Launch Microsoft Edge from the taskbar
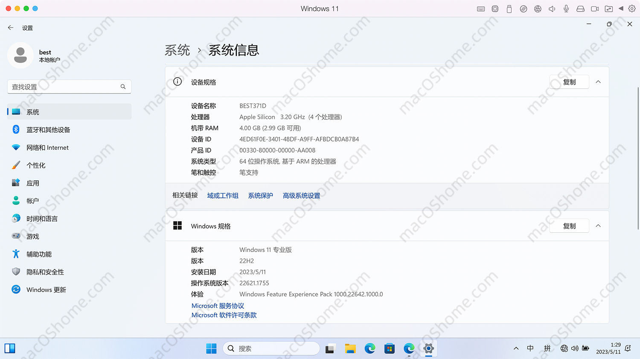 (369, 348)
